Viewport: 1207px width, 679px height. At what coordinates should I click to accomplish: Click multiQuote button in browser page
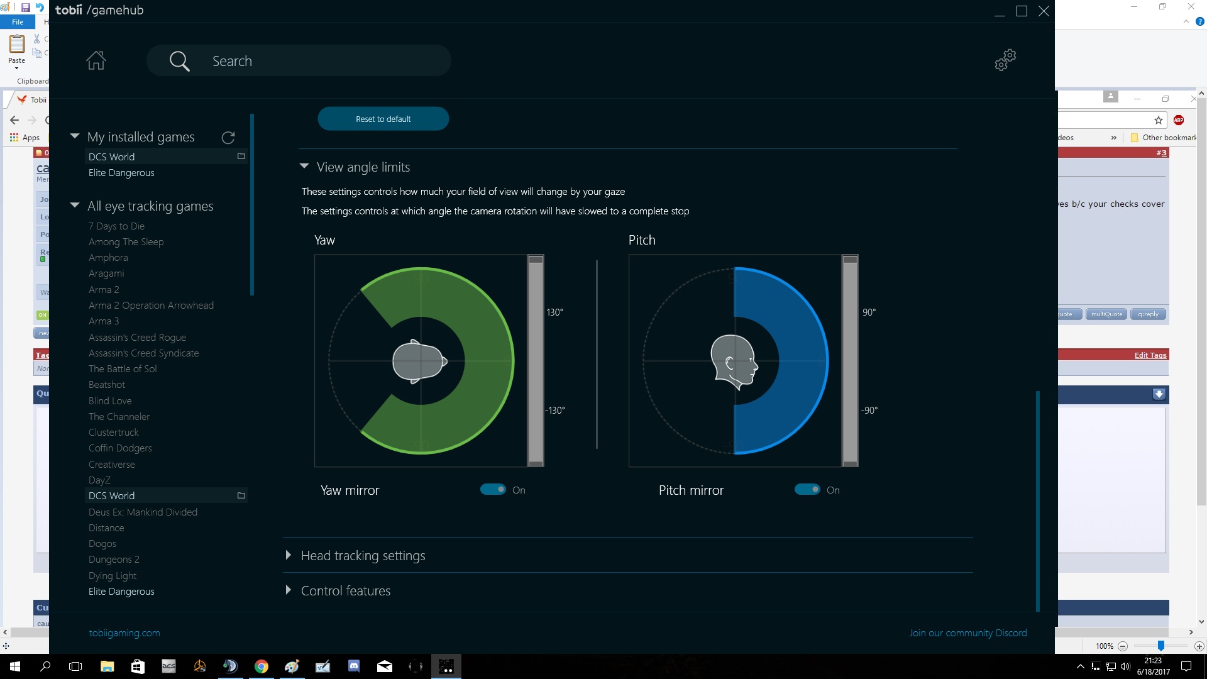click(x=1106, y=314)
